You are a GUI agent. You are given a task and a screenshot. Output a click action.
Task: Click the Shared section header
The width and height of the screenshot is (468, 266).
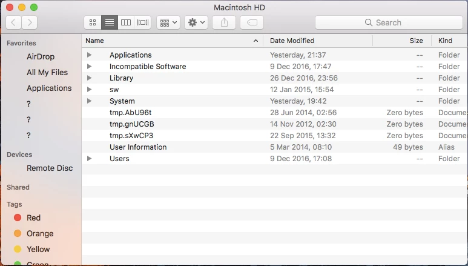point(18,187)
